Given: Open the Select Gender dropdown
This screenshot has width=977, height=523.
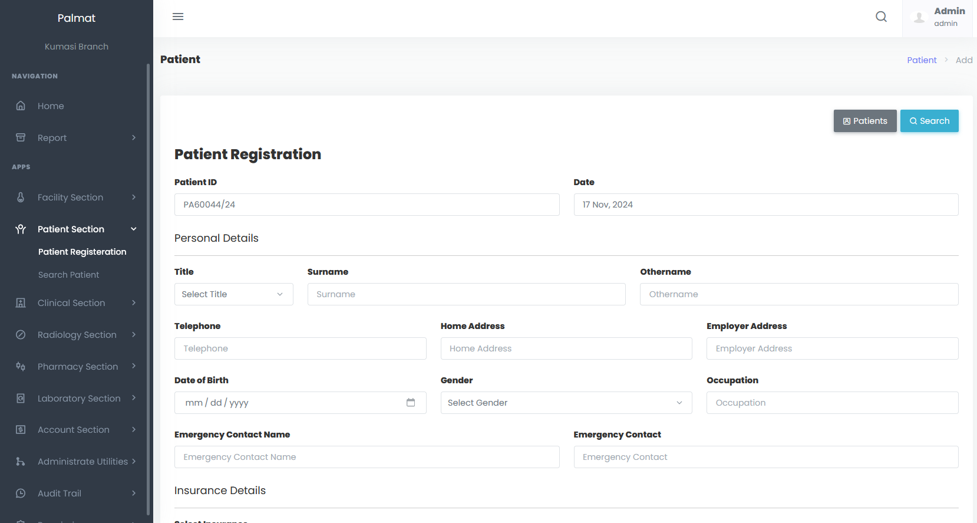Looking at the screenshot, I should point(566,403).
